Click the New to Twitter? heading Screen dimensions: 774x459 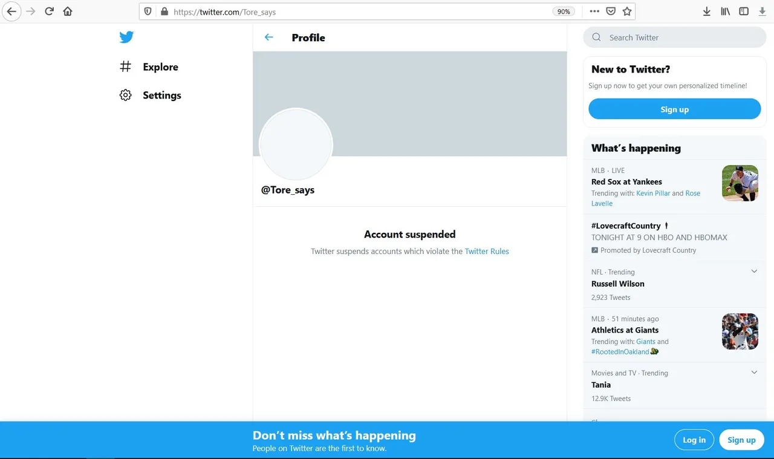[631, 70]
